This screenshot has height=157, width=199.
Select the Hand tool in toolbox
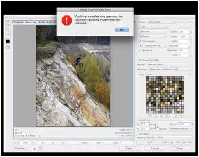tap(8, 22)
